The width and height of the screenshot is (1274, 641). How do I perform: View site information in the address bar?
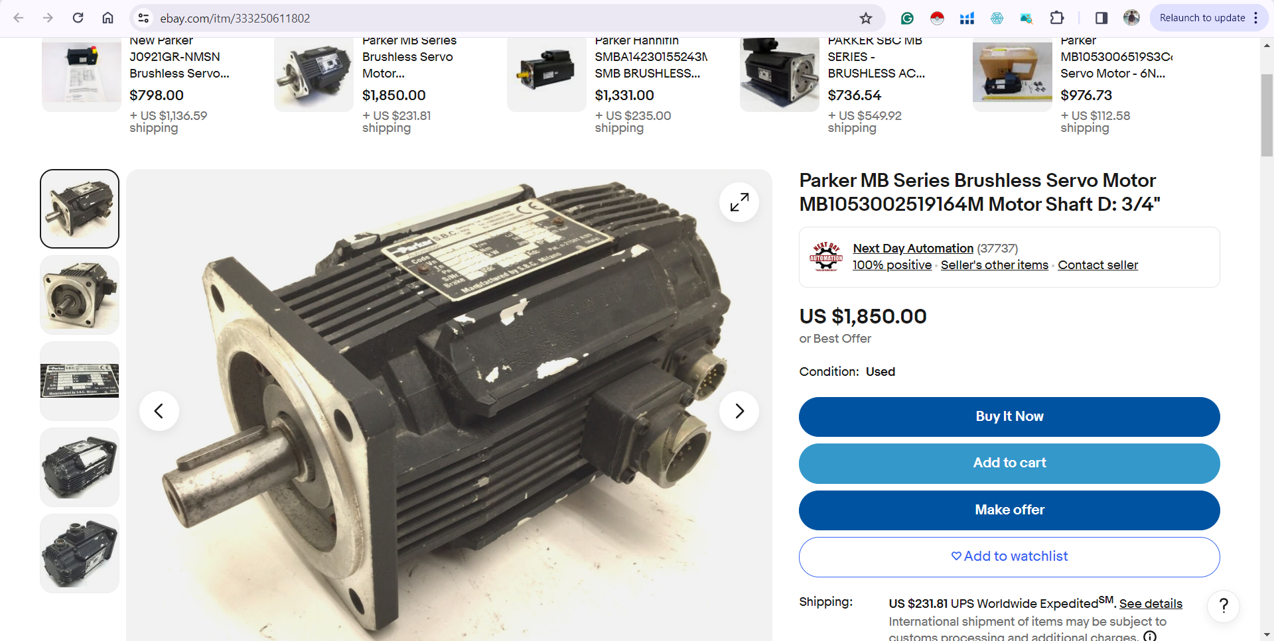143,18
